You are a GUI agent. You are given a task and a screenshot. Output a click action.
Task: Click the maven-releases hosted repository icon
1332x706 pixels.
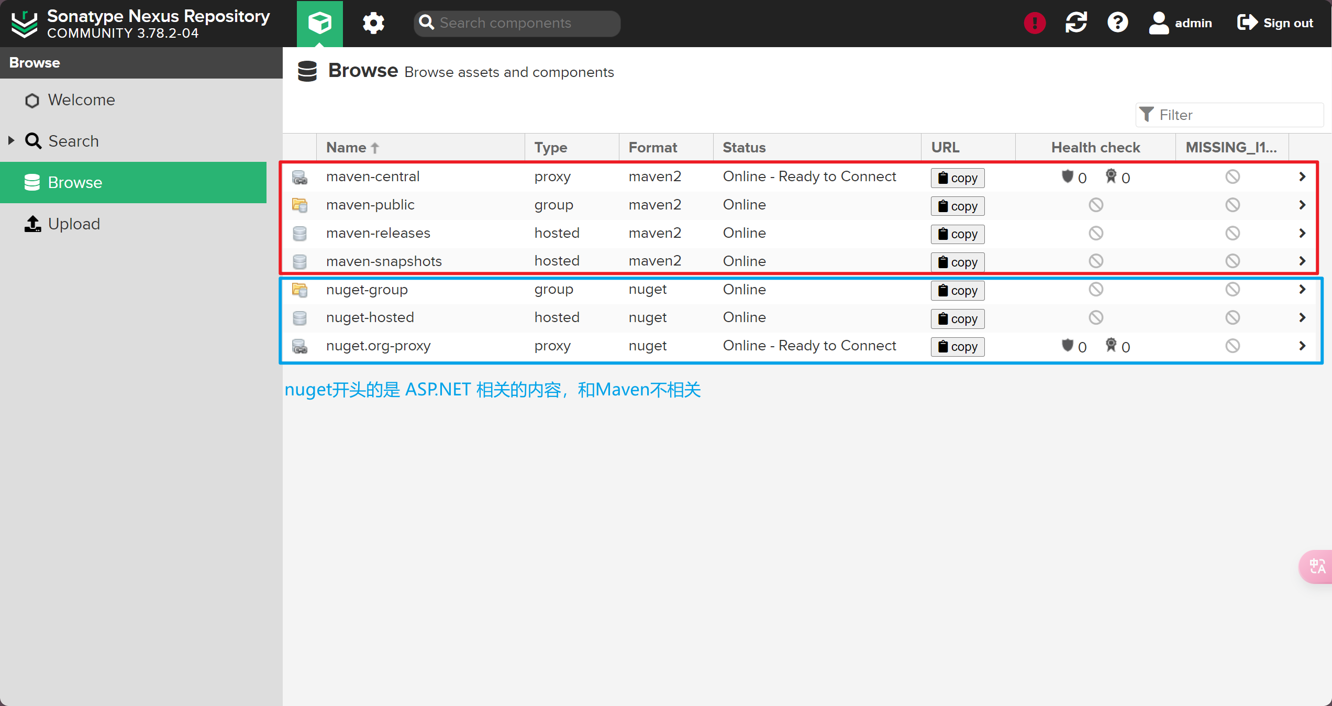299,233
